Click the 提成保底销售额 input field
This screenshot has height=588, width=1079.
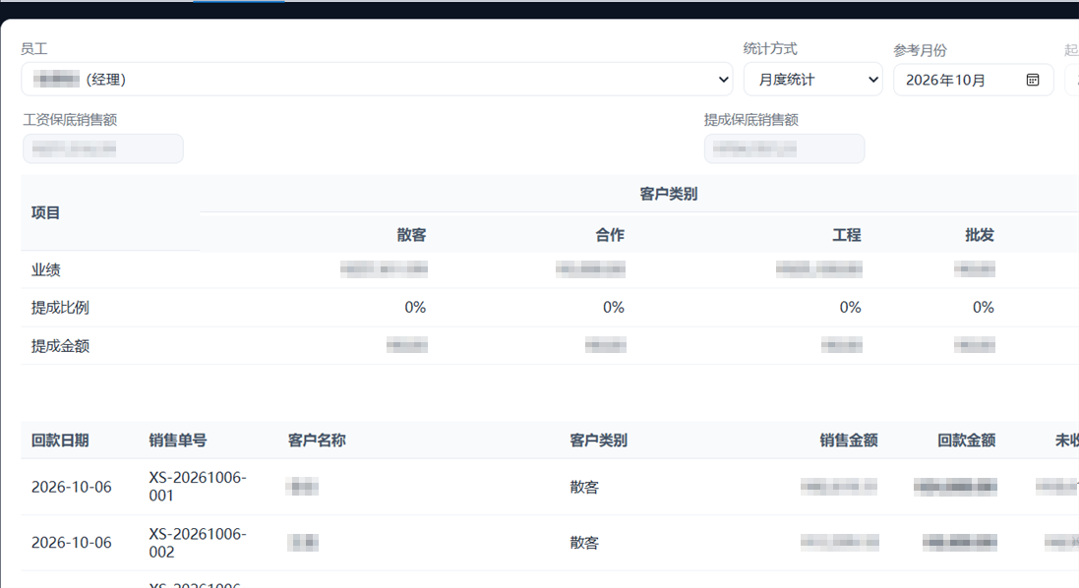785,148
